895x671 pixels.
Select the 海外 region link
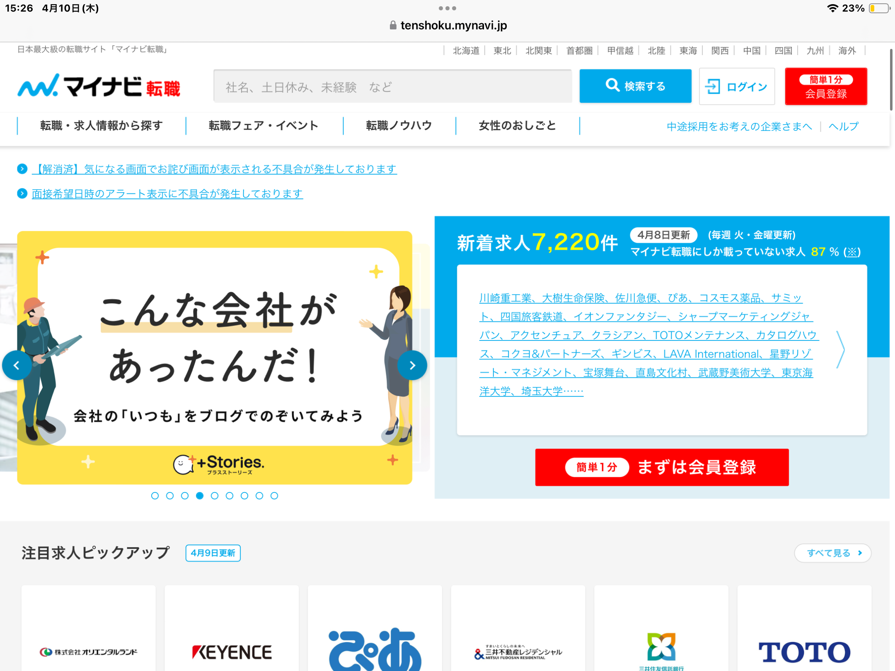tap(847, 51)
